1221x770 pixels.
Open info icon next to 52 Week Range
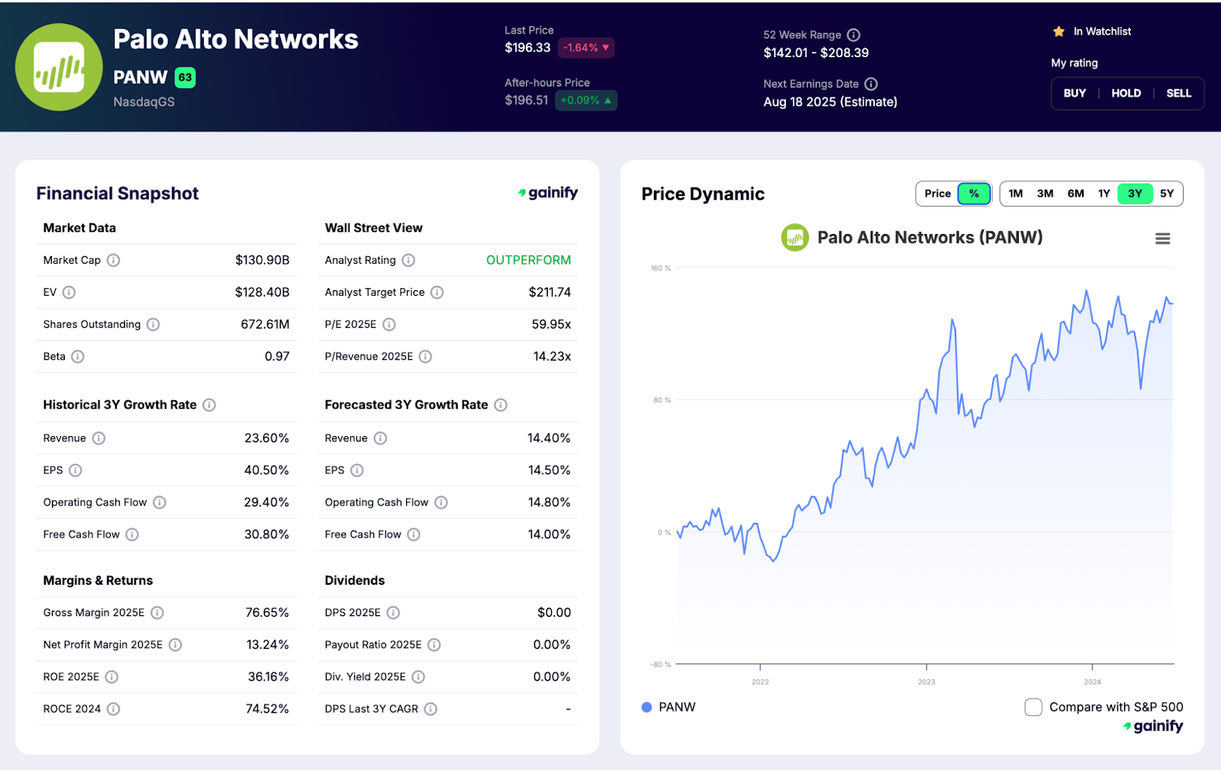pyautogui.click(x=854, y=35)
